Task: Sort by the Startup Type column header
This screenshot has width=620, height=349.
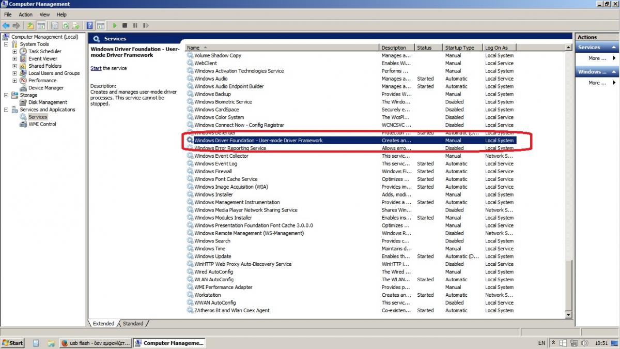Action: click(x=463, y=48)
